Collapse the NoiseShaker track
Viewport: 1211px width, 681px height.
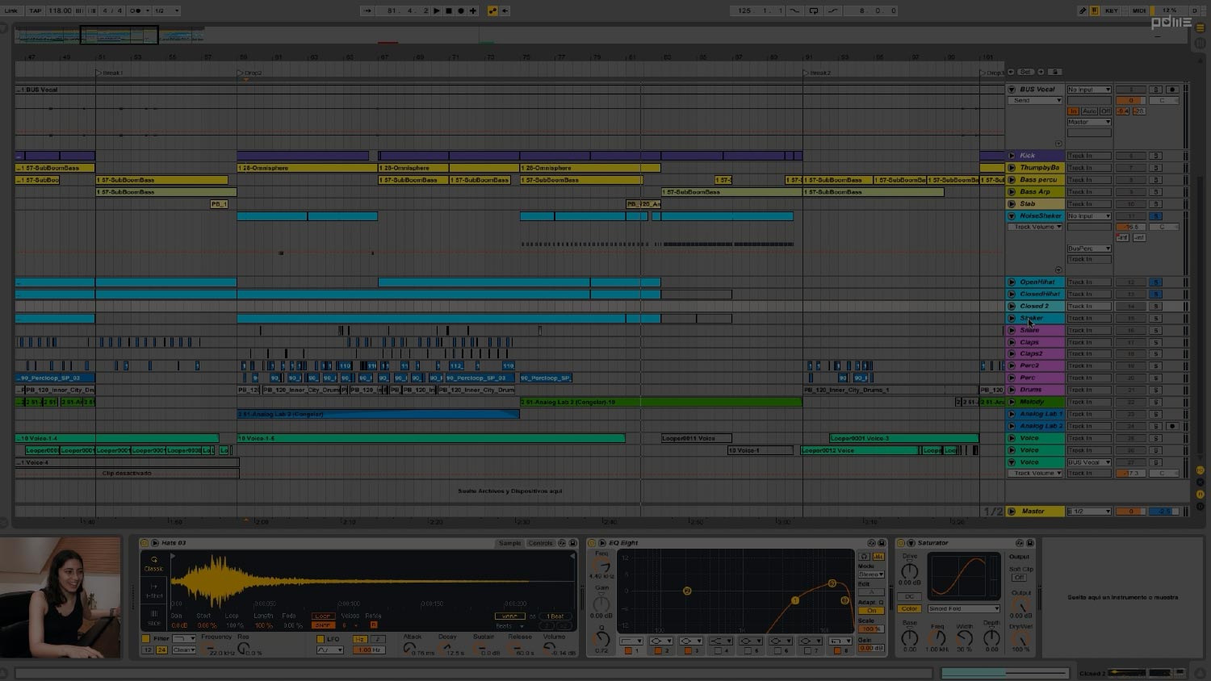click(x=1012, y=216)
